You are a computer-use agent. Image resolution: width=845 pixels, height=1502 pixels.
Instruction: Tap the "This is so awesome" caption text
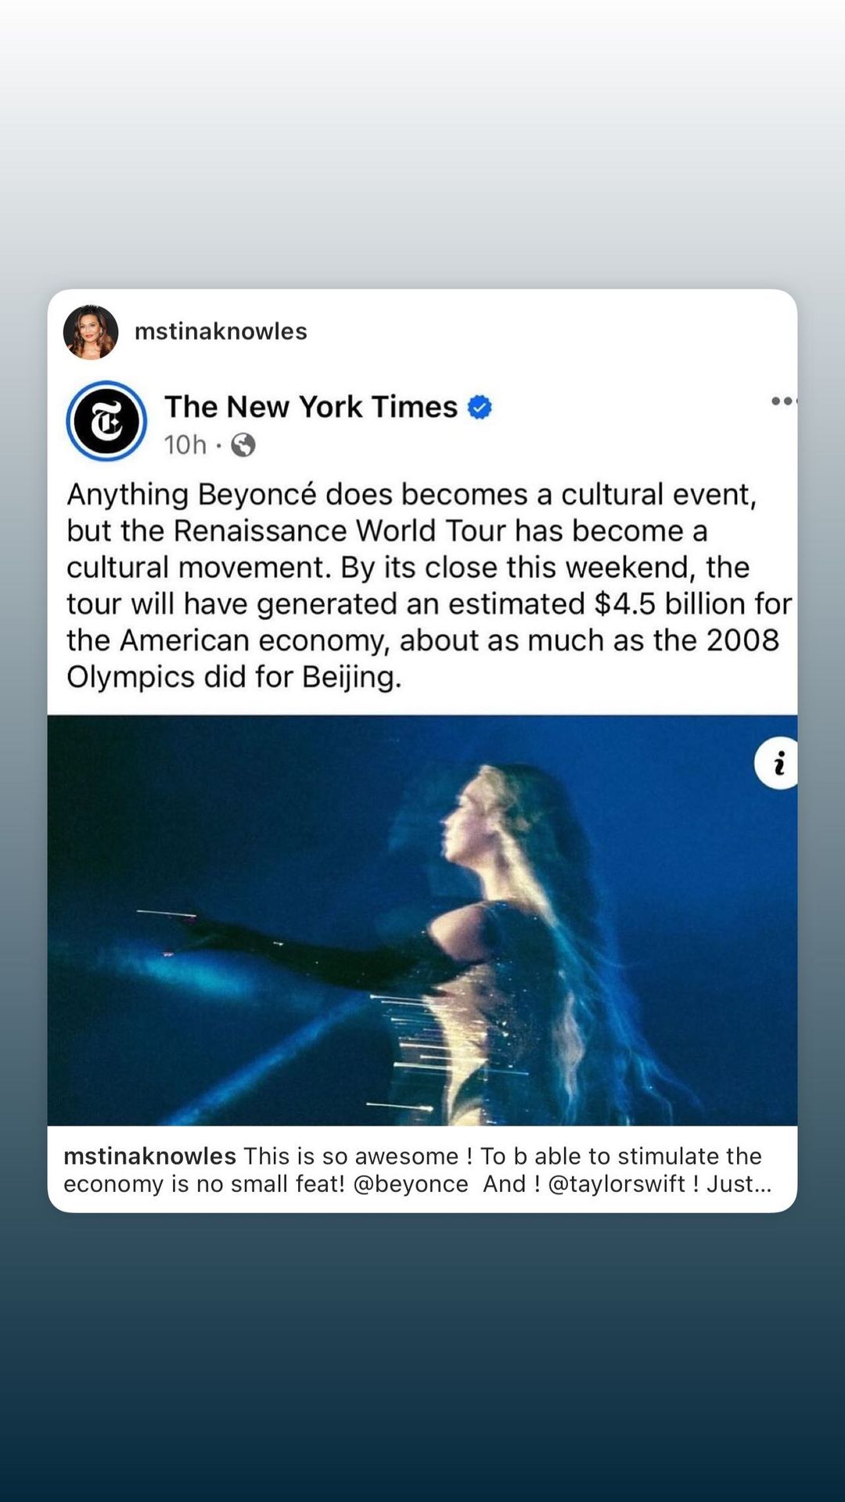(x=351, y=1156)
